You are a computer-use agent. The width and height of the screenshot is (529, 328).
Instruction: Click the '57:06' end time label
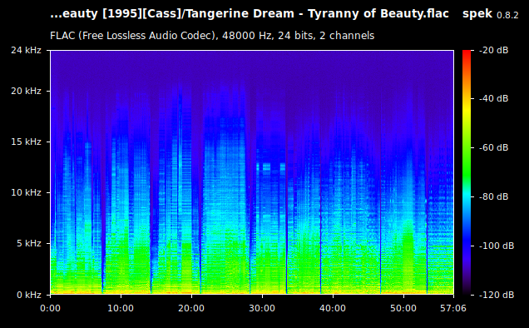453,308
